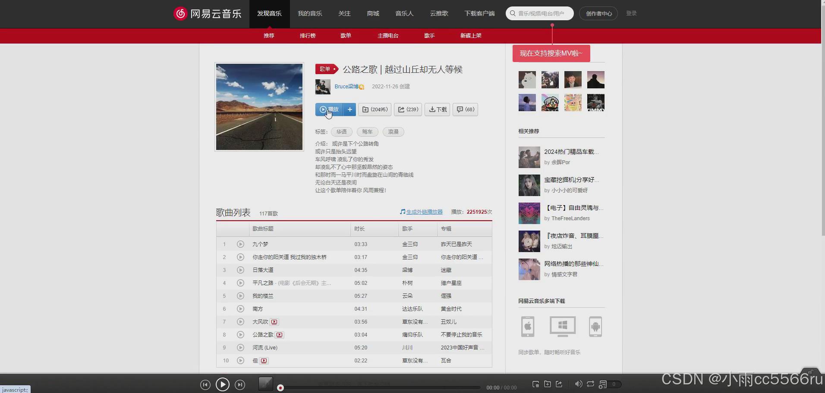Click the Android download icon
The height and width of the screenshot is (393, 825).
coord(595,327)
